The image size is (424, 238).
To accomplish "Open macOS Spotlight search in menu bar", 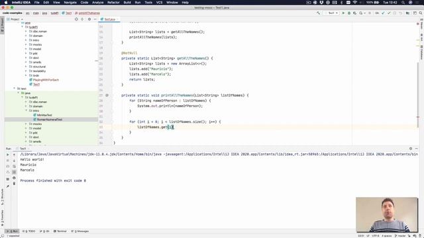I will pos(403,3).
